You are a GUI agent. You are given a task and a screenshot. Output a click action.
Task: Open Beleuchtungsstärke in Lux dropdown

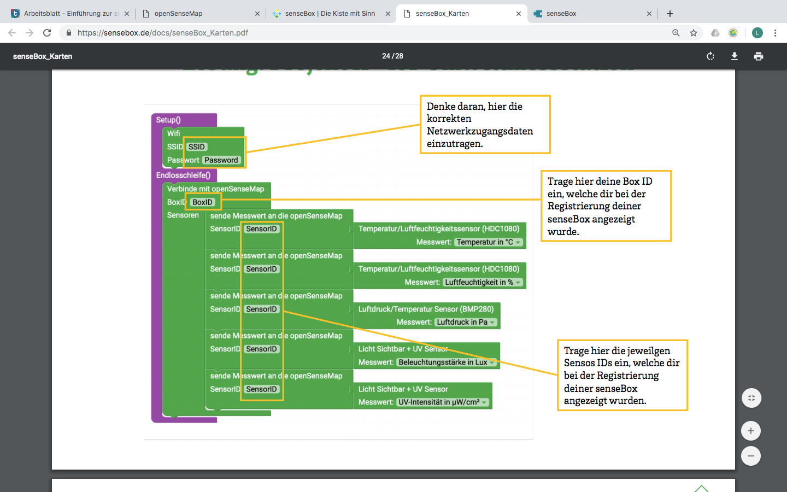(x=447, y=362)
